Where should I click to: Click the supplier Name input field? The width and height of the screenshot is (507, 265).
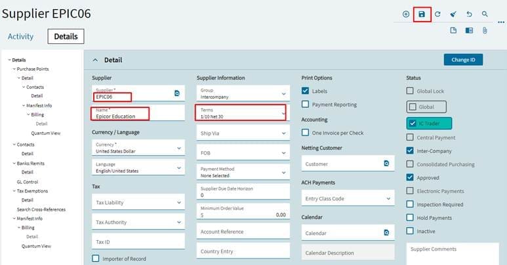(x=138, y=113)
